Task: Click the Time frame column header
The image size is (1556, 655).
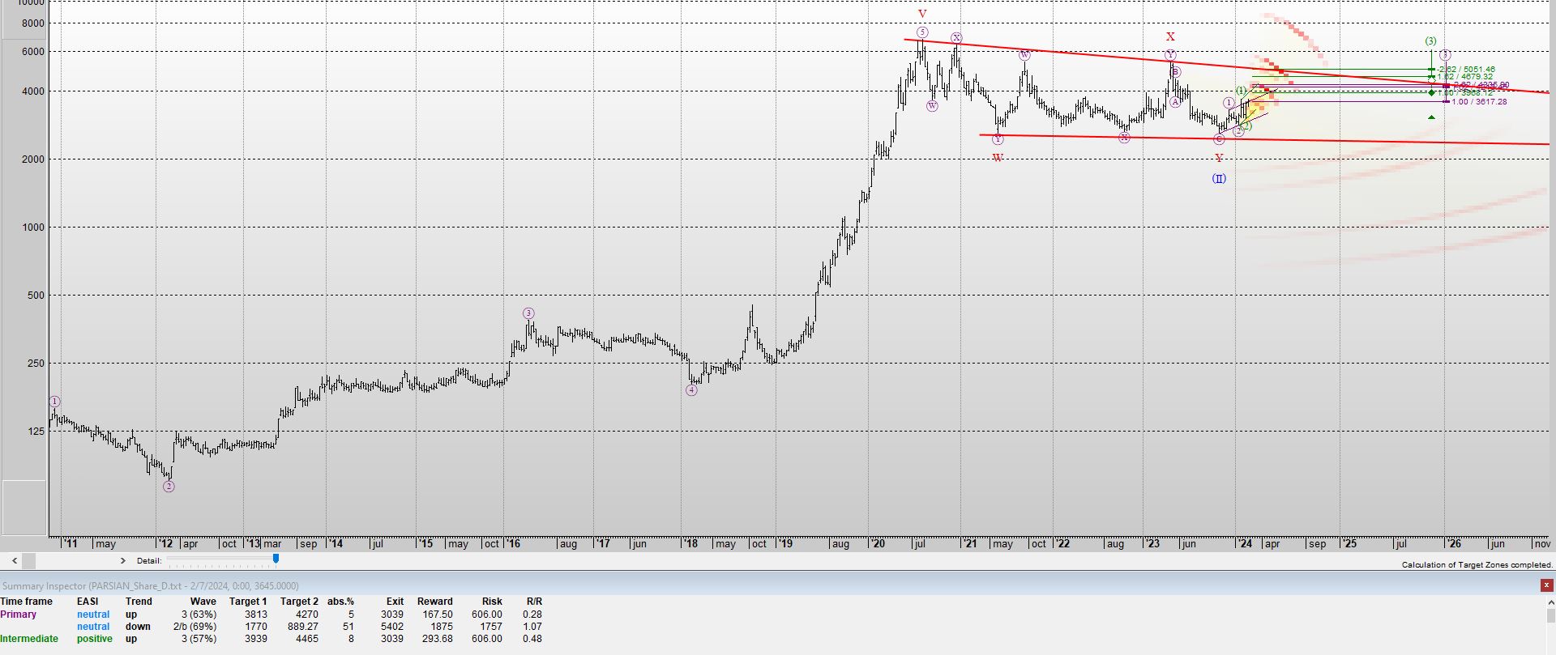Action: (x=26, y=602)
